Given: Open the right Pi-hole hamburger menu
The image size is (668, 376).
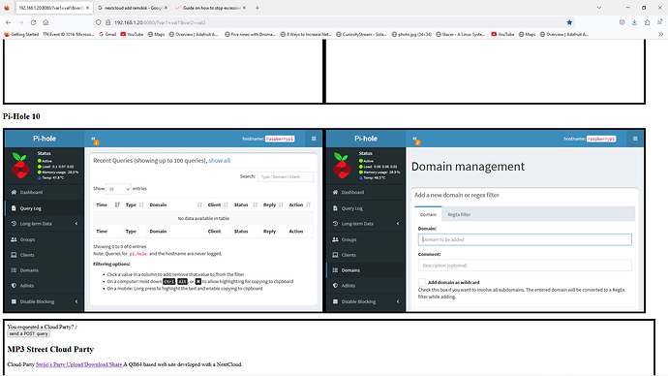Looking at the screenshot, I should pos(635,139).
